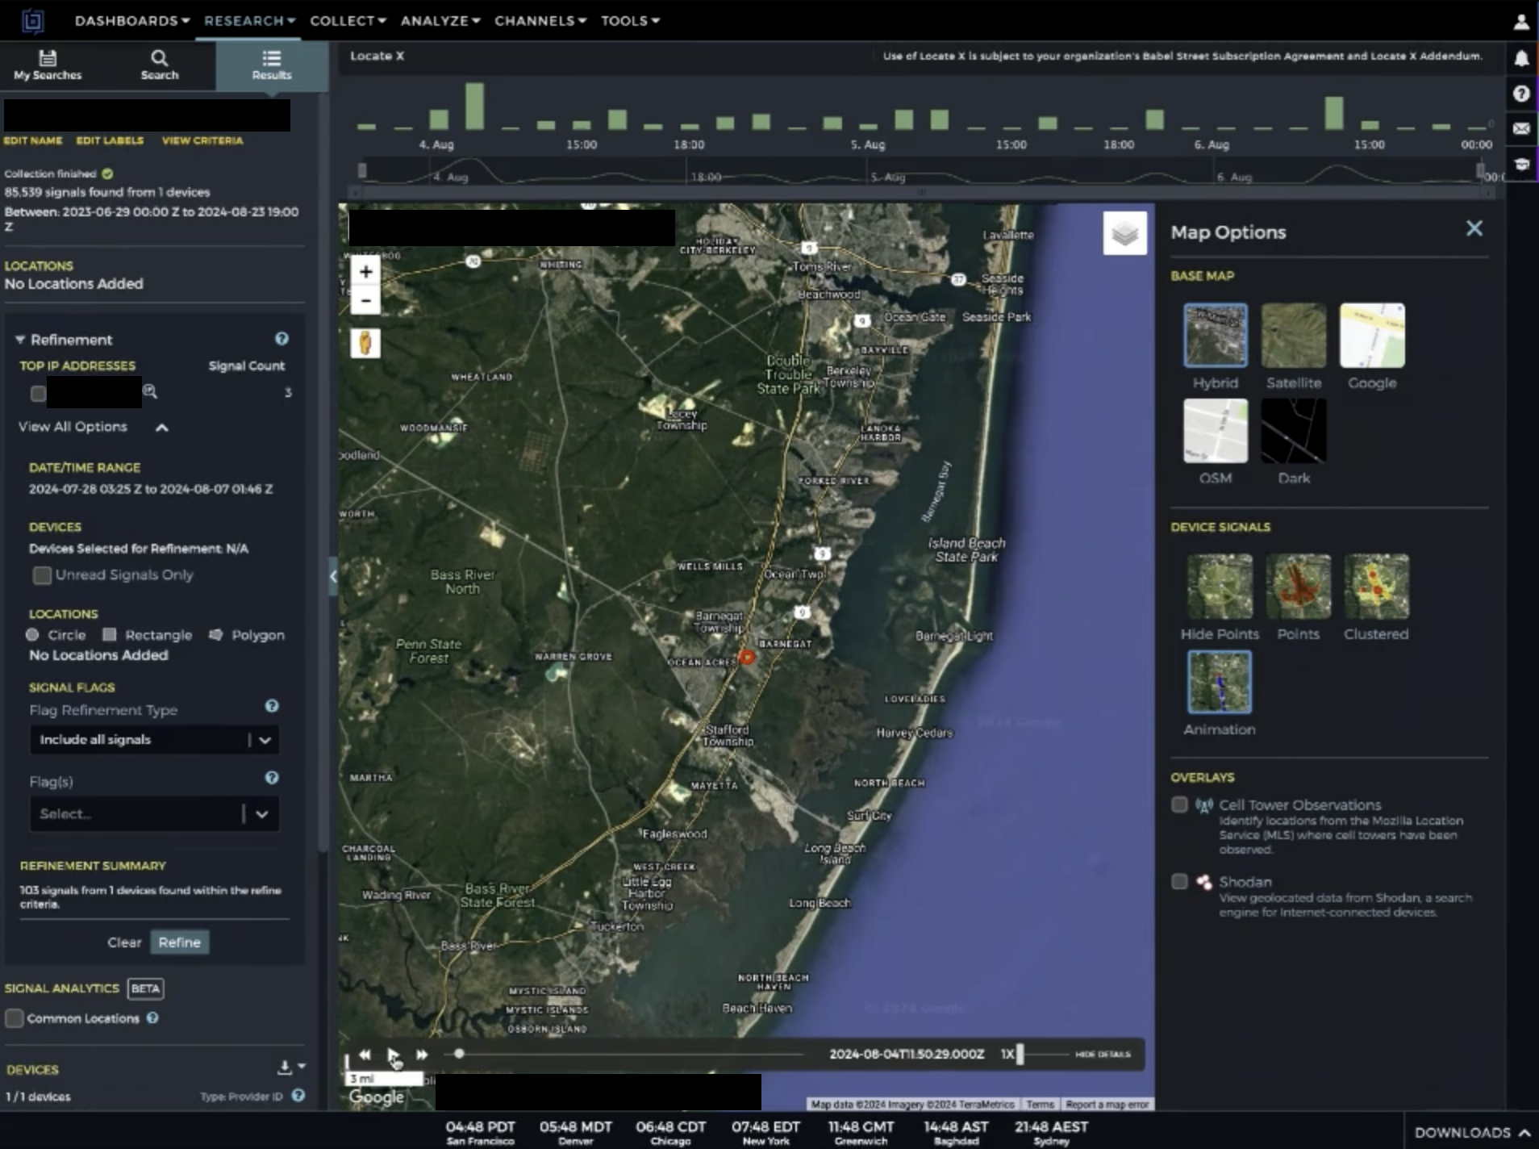Adjust the playback speed slider

pos(1020,1055)
